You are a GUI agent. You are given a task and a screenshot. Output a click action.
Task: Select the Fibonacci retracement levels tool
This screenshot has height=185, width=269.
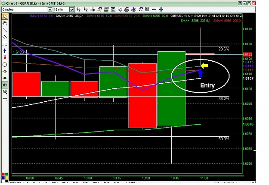[5, 44]
